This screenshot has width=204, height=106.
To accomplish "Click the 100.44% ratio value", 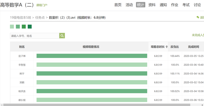I will [175, 56].
